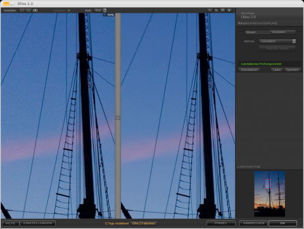The height and width of the screenshot is (229, 304).
Task: Select the pan hand tool
Action: [x=223, y=10]
